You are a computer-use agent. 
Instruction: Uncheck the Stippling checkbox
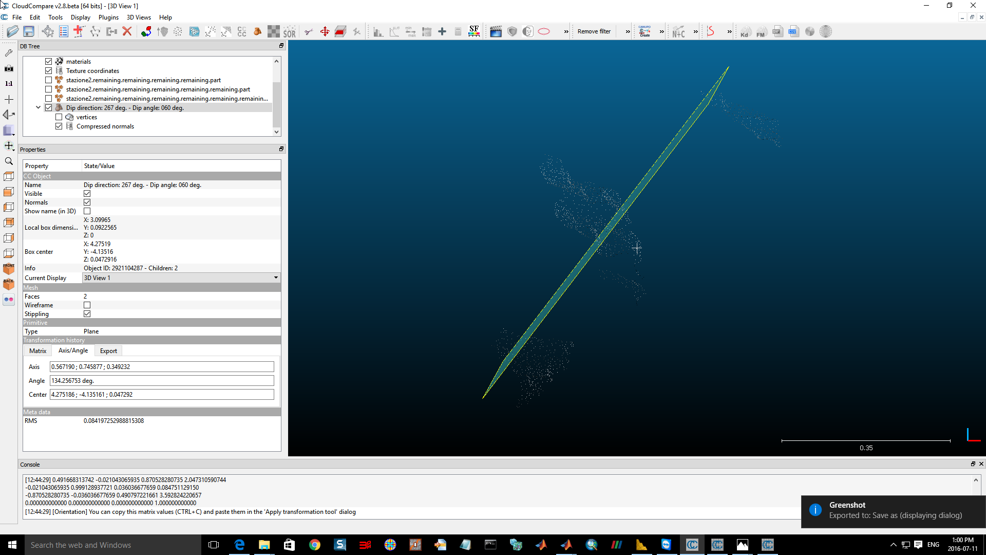[x=87, y=314]
